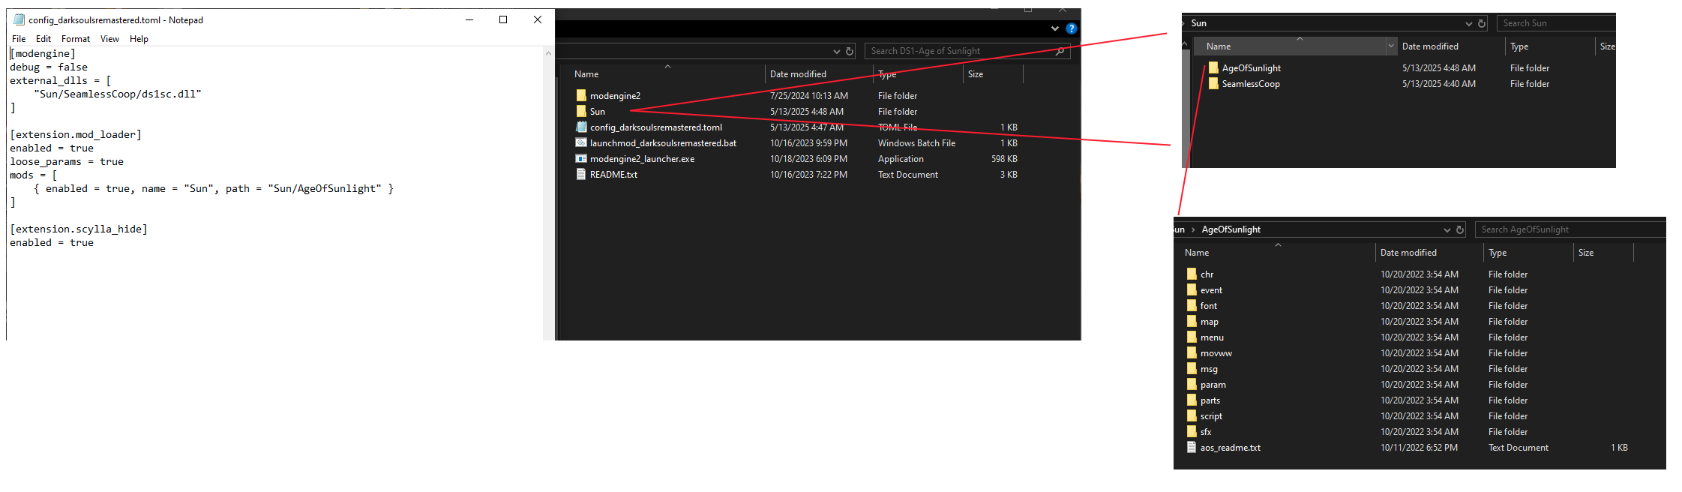Sort by Date modified in main Explorer window
This screenshot has width=1682, height=492.
[x=798, y=74]
